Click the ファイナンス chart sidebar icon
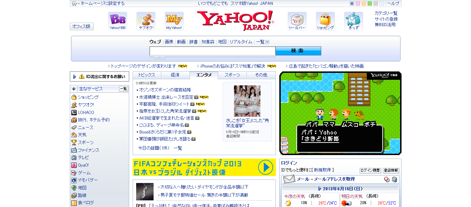 [x=74, y=150]
